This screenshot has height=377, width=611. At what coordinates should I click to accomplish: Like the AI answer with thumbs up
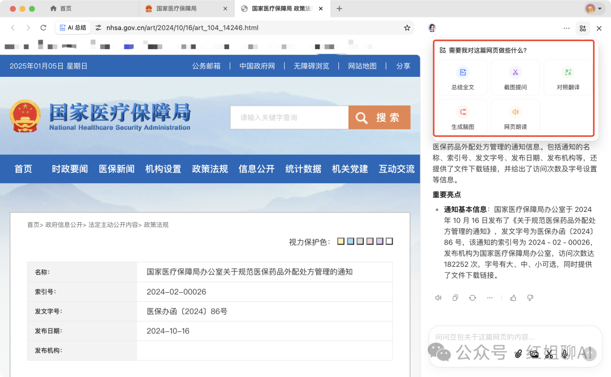(x=513, y=298)
